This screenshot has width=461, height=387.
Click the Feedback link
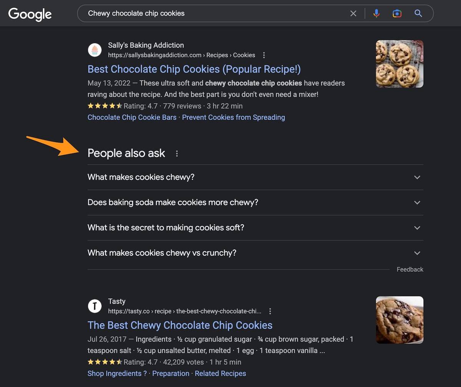(x=410, y=269)
